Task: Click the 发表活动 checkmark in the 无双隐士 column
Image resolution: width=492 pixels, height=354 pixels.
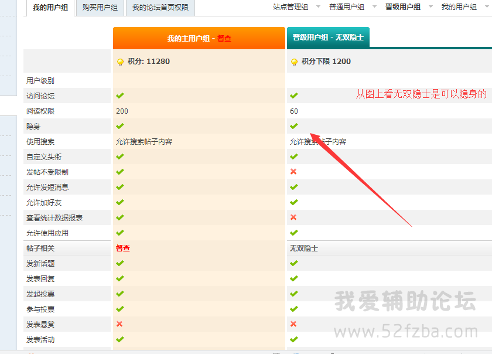Action: pos(293,339)
